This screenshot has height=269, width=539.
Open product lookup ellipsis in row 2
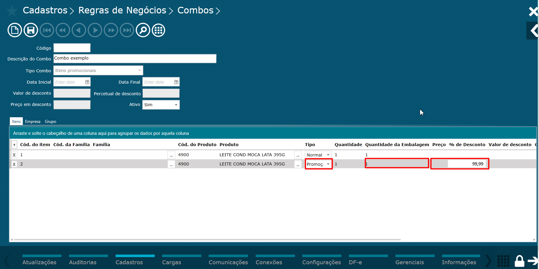coord(298,164)
